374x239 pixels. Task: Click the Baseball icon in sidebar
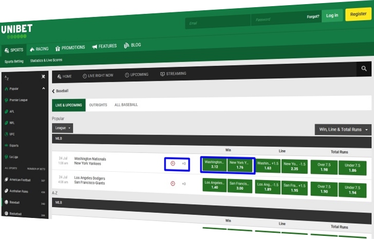(7, 202)
